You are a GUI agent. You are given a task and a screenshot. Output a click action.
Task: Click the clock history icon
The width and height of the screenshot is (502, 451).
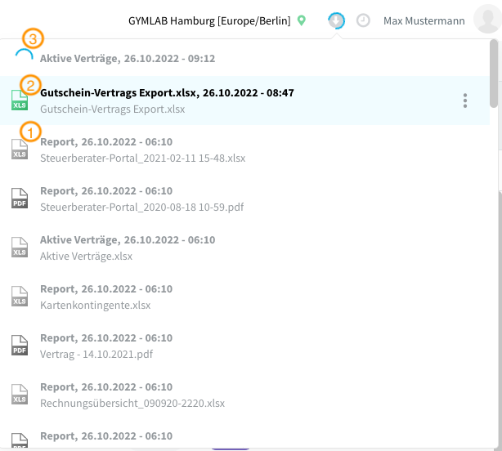pos(363,20)
